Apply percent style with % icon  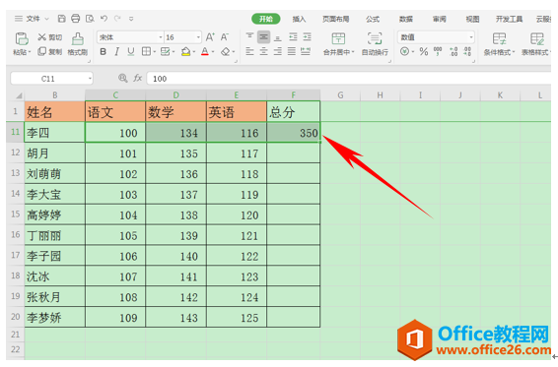424,52
